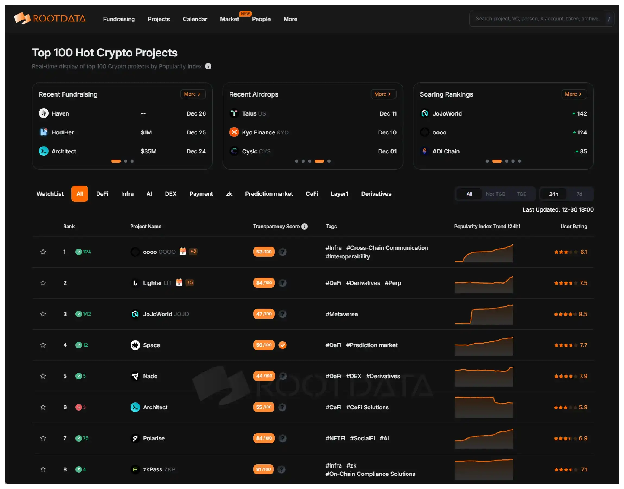The height and width of the screenshot is (489, 624).
Task: Star oooo project to watchlist
Action: (43, 252)
